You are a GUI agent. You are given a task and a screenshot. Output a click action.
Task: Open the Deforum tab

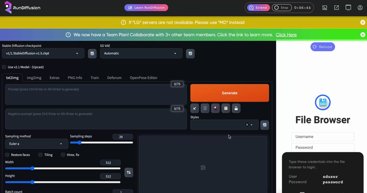point(114,78)
